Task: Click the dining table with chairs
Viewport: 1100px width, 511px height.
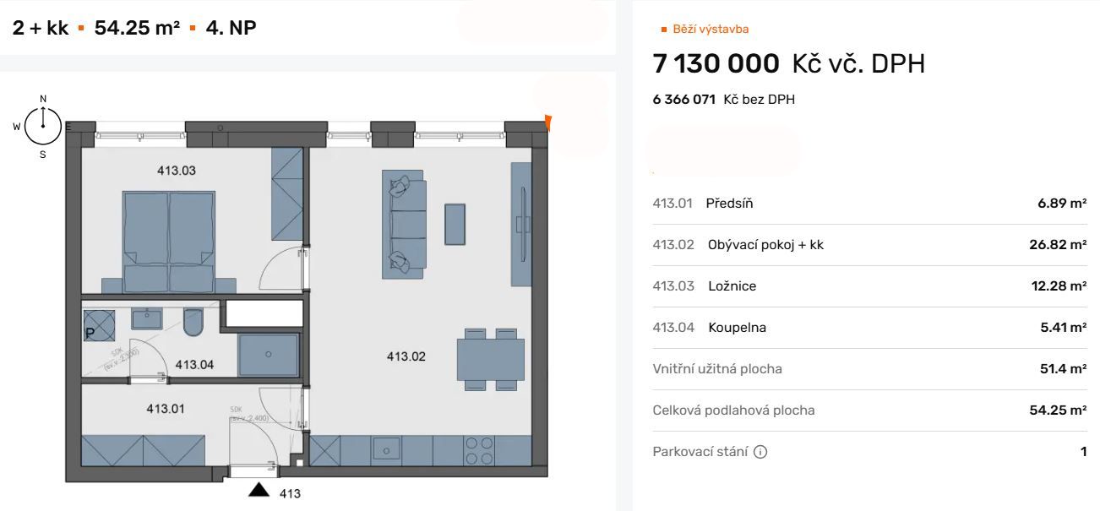Action: (x=491, y=359)
